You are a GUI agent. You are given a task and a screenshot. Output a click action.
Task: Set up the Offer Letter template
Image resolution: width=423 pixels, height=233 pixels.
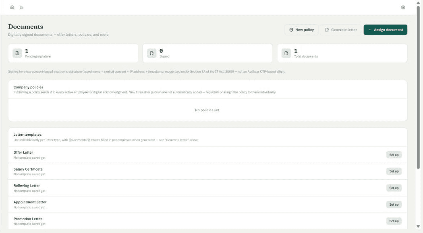pos(394,155)
